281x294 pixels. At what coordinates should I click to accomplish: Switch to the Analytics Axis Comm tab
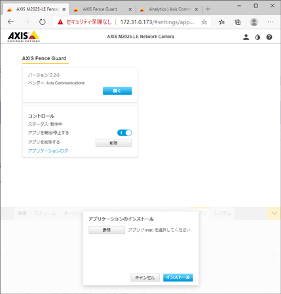170,9
